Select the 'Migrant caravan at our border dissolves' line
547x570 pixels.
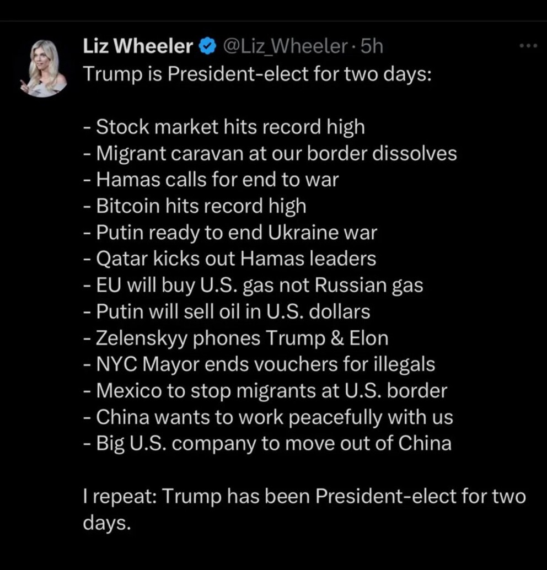pyautogui.click(x=270, y=153)
